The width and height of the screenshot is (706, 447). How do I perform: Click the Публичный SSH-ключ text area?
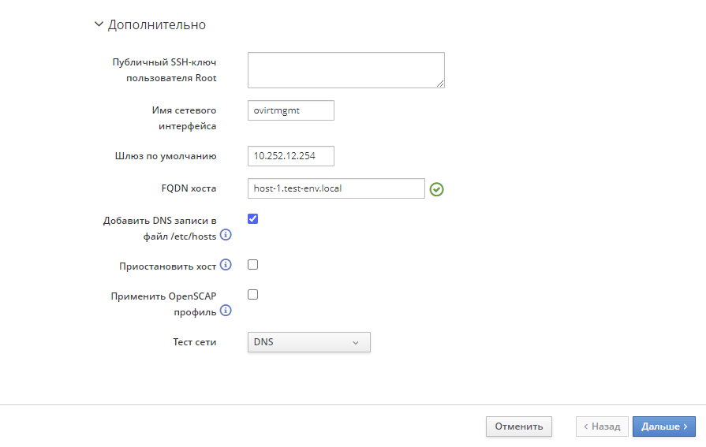click(346, 70)
